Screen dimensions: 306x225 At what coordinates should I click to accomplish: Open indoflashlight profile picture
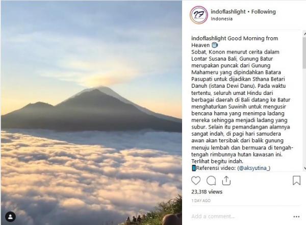[199, 15]
